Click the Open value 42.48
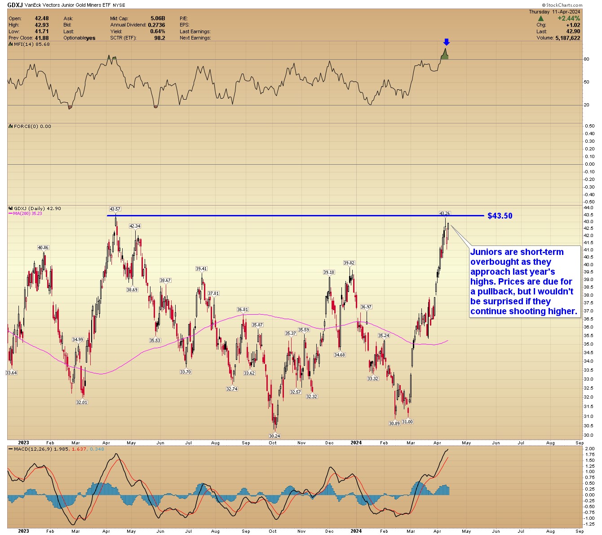The height and width of the screenshot is (535, 602). 42,18
